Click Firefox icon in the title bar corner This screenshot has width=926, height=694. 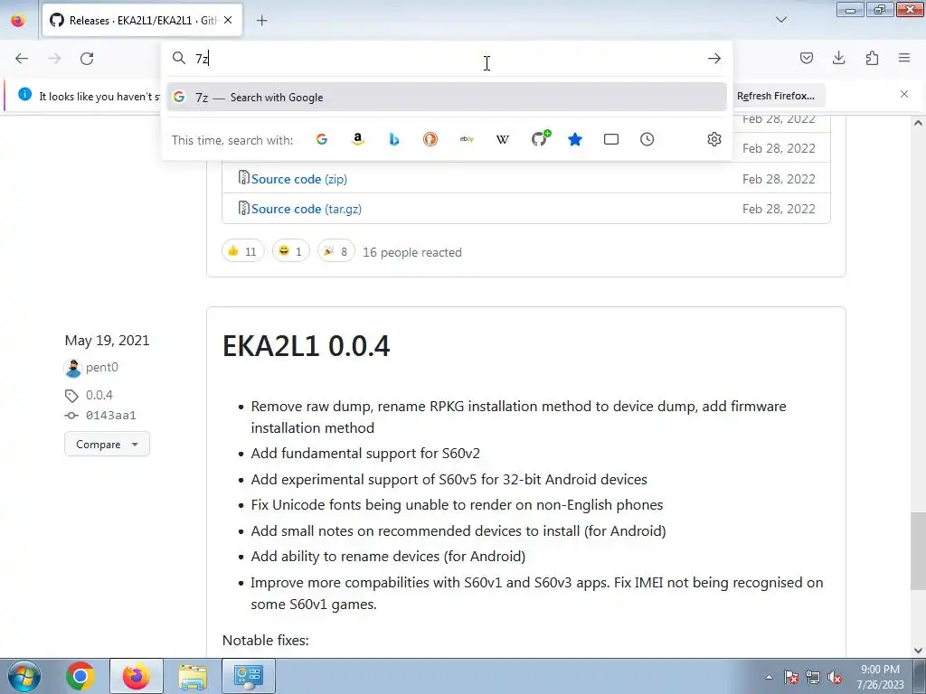point(18,20)
